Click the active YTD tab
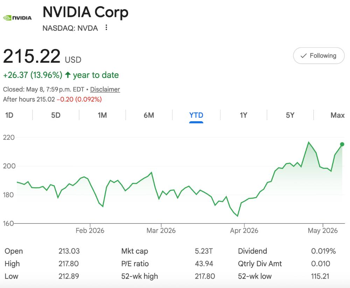Viewport: 350px width, 288px height. 196,115
